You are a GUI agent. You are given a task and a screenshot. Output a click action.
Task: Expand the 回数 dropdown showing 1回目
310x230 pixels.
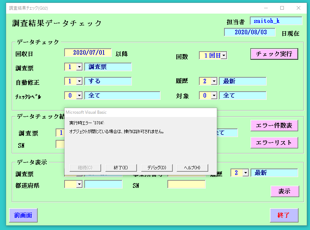[x=224, y=55]
